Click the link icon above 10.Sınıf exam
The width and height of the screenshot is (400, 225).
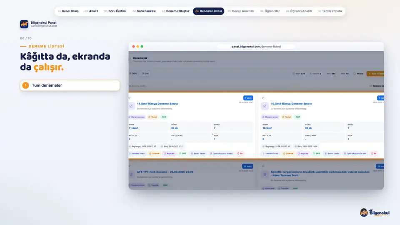pos(263,98)
